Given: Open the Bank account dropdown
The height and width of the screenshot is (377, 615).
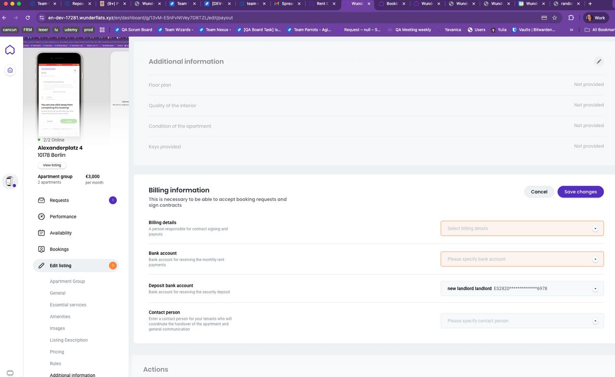Looking at the screenshot, I should click(x=595, y=259).
